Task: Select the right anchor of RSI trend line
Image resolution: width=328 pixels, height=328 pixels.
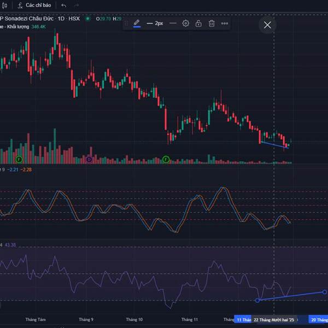Action: [x=324, y=292]
